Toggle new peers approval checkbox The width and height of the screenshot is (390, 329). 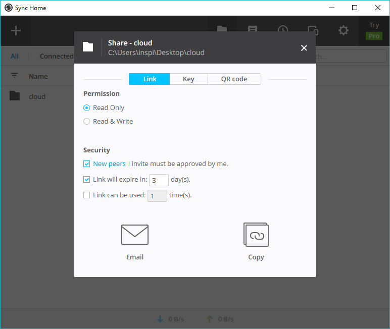pyautogui.click(x=86, y=164)
